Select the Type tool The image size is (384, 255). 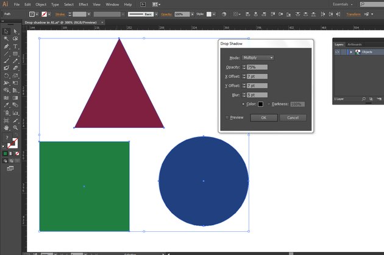point(15,46)
